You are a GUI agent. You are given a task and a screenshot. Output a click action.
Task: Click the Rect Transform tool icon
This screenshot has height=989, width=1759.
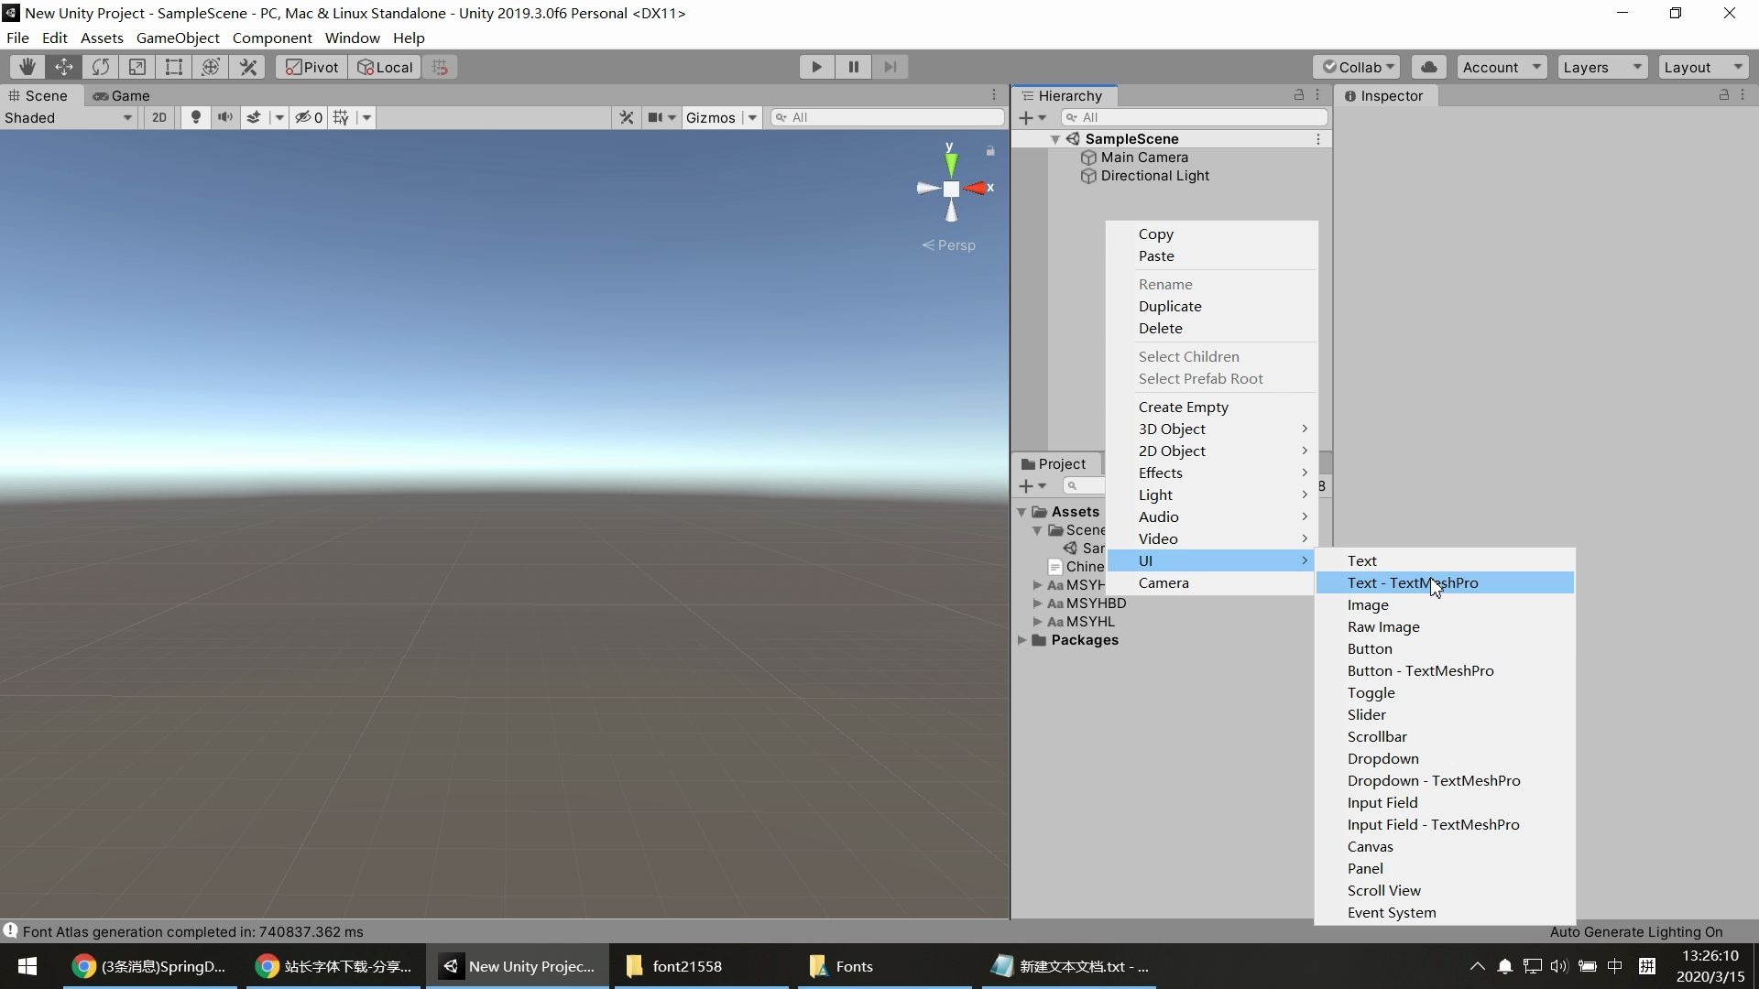174,67
